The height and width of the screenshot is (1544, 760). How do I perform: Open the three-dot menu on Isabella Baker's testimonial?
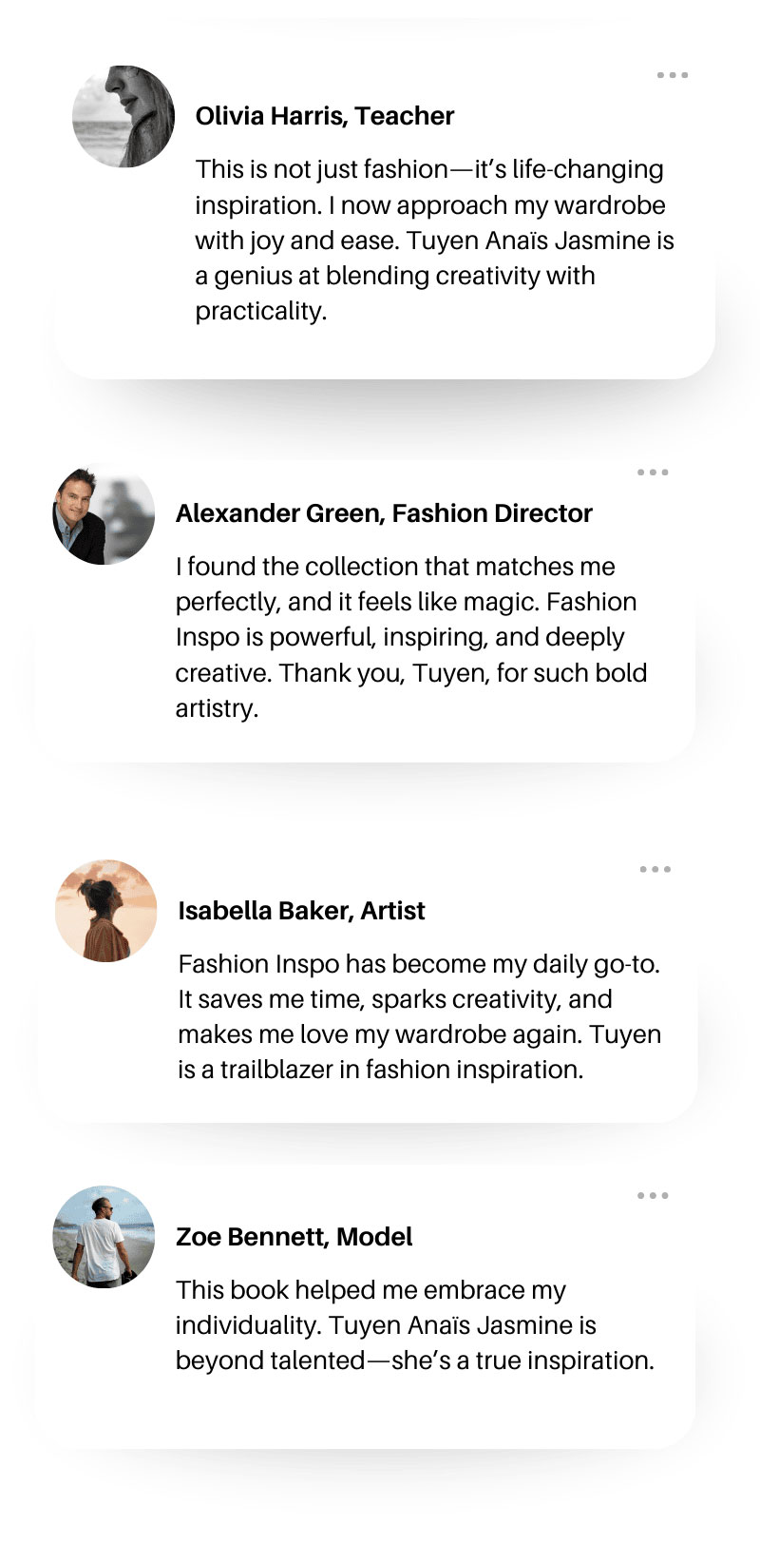tap(655, 869)
